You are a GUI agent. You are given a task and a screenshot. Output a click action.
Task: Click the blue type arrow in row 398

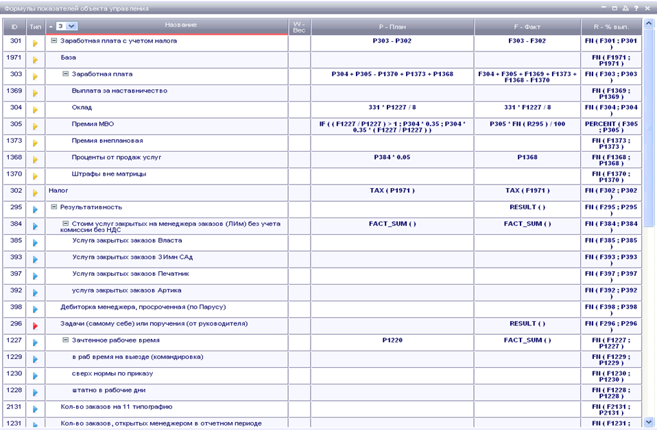pyautogui.click(x=35, y=310)
